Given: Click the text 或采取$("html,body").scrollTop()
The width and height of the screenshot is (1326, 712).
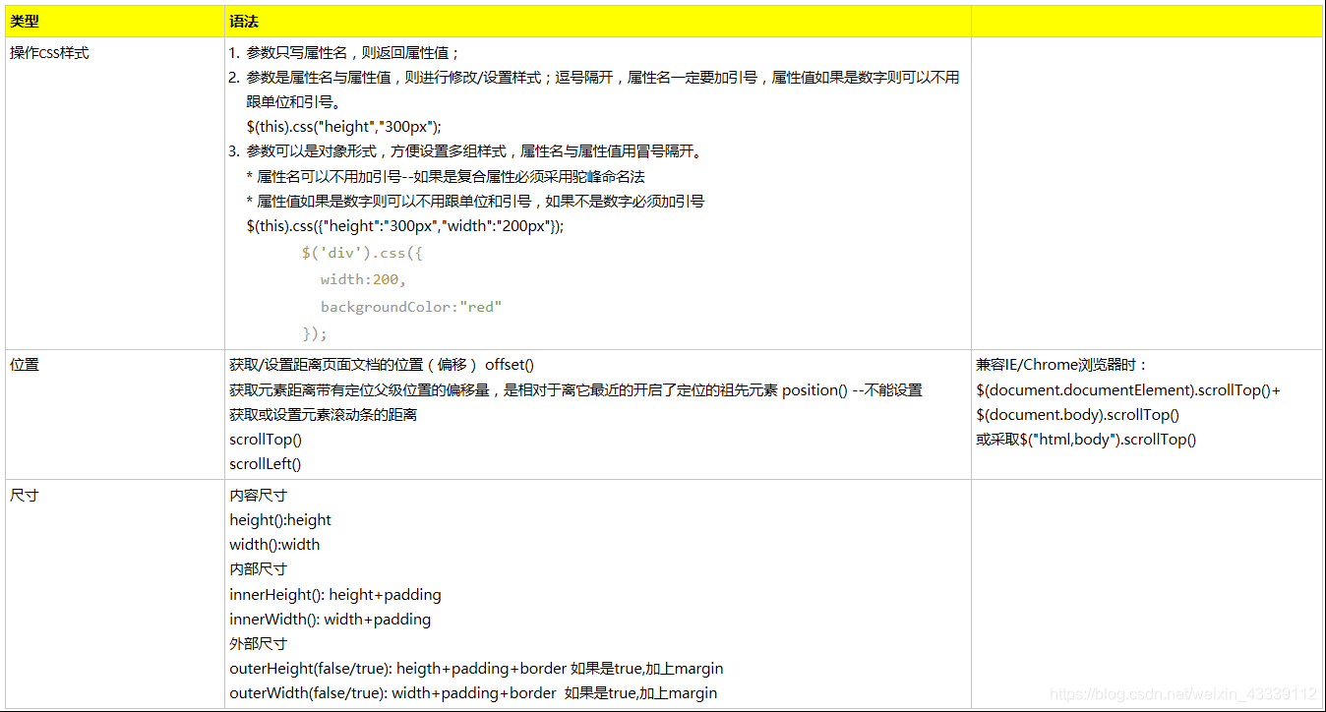Looking at the screenshot, I should coord(1086,440).
